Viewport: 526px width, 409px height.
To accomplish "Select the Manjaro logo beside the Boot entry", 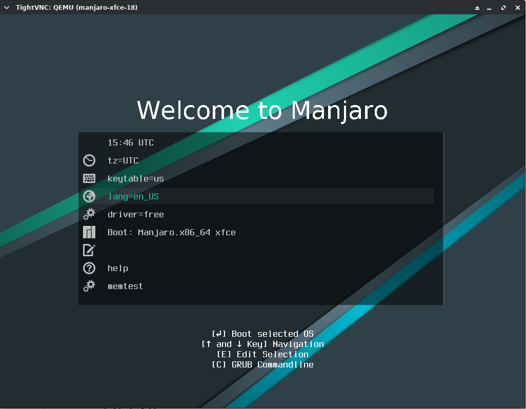I will (89, 232).
